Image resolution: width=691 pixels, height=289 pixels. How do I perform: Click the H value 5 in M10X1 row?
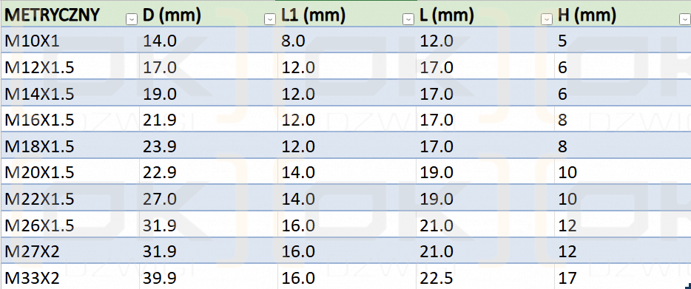(562, 41)
